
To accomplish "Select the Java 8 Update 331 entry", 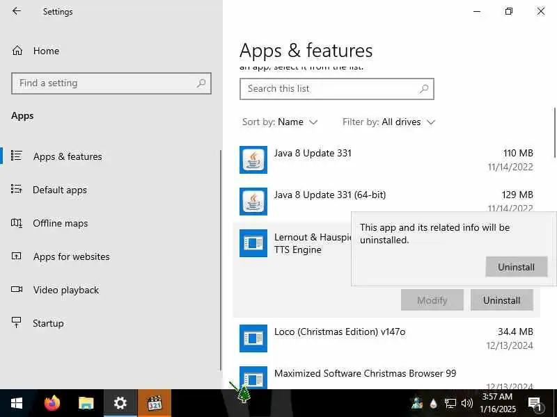I will (386, 160).
